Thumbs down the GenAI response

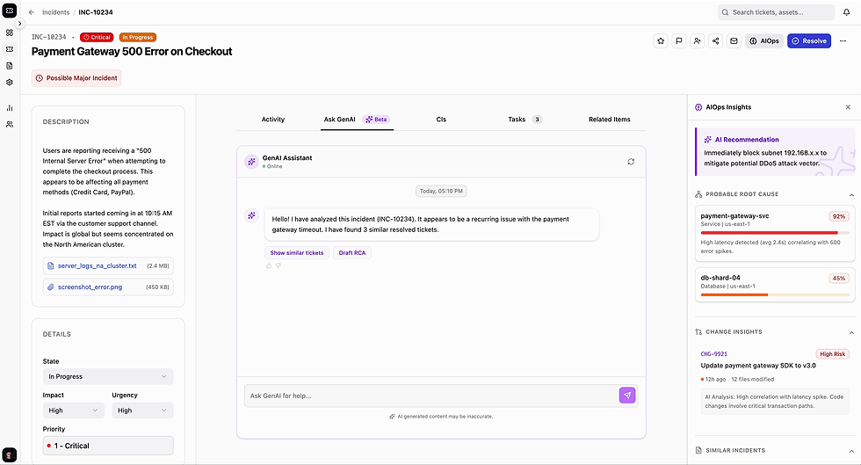point(279,265)
